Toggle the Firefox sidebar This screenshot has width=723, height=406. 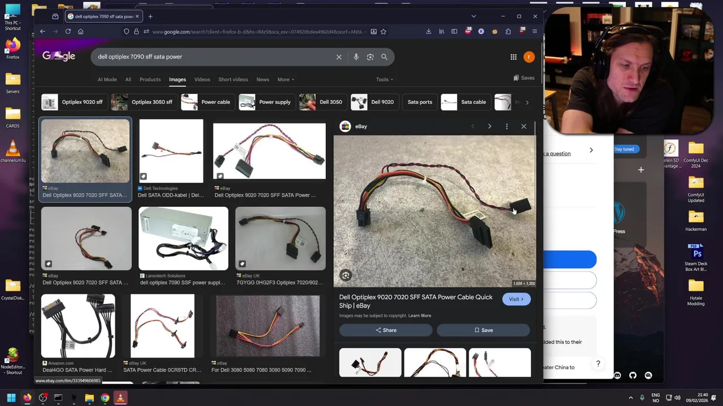point(454,32)
